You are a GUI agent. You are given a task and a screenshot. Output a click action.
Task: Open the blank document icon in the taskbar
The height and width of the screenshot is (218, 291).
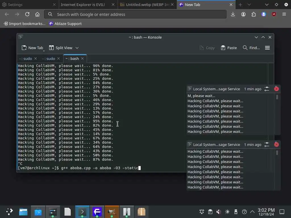tap(68, 212)
